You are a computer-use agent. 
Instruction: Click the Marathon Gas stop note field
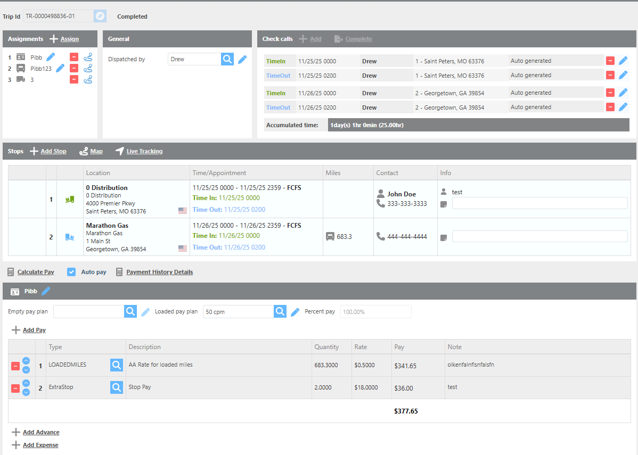pyautogui.click(x=539, y=236)
